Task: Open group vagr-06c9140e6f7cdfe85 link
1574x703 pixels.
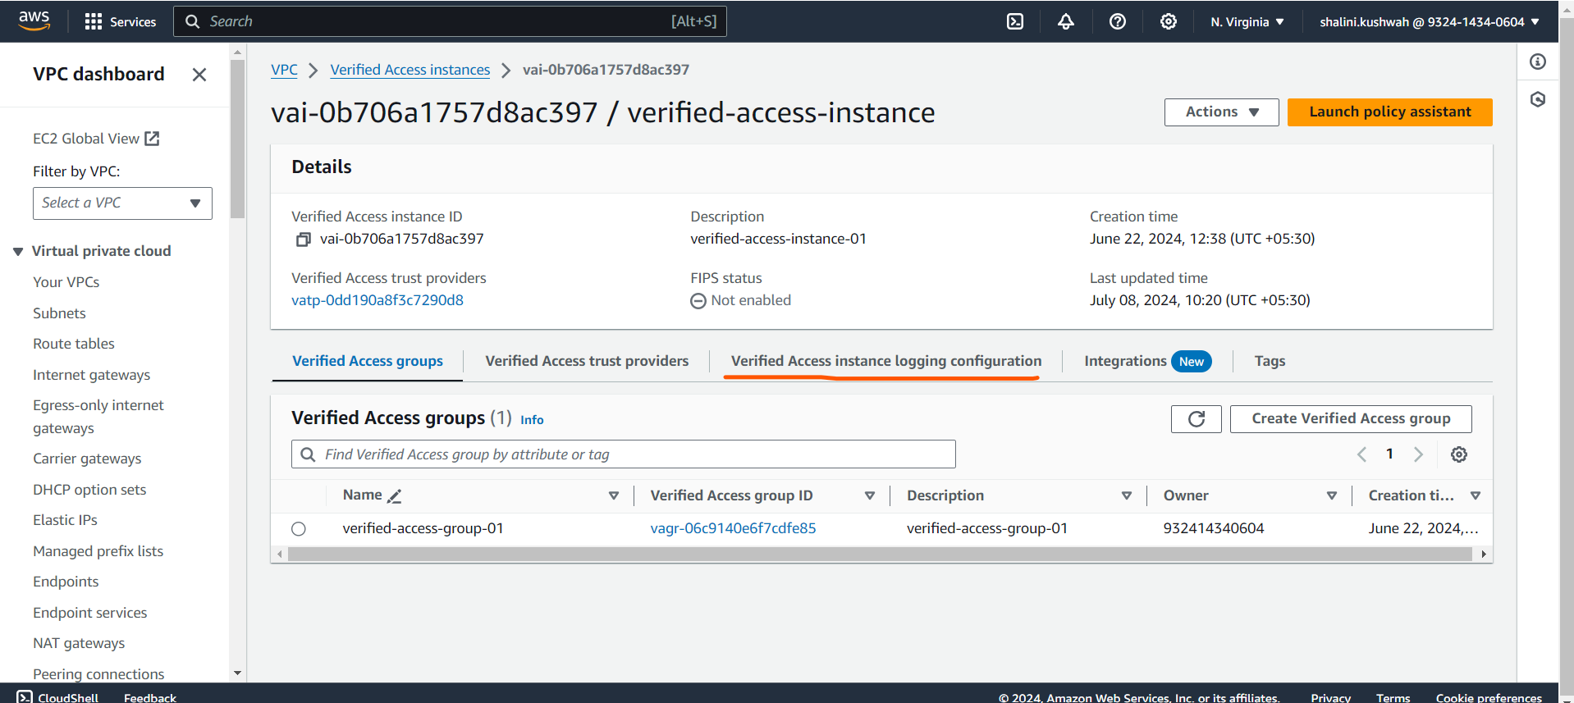Action: tap(733, 529)
